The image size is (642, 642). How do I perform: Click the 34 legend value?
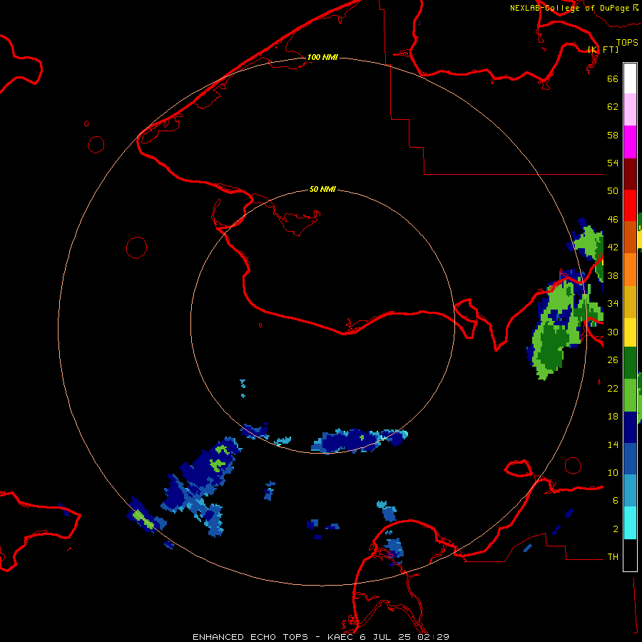pos(613,304)
